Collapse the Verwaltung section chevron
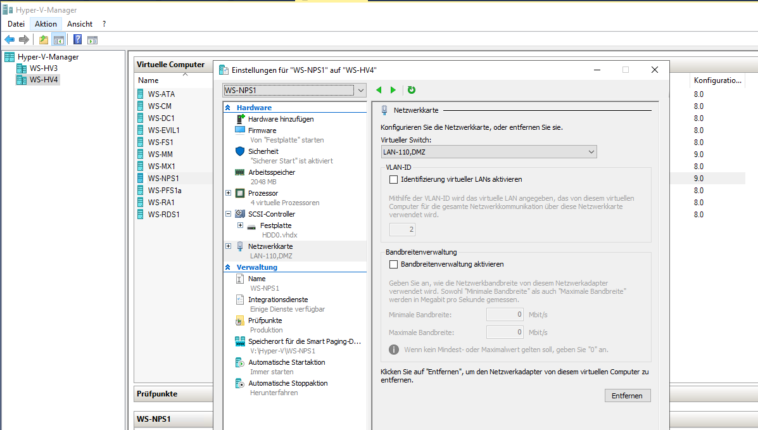 tap(228, 267)
